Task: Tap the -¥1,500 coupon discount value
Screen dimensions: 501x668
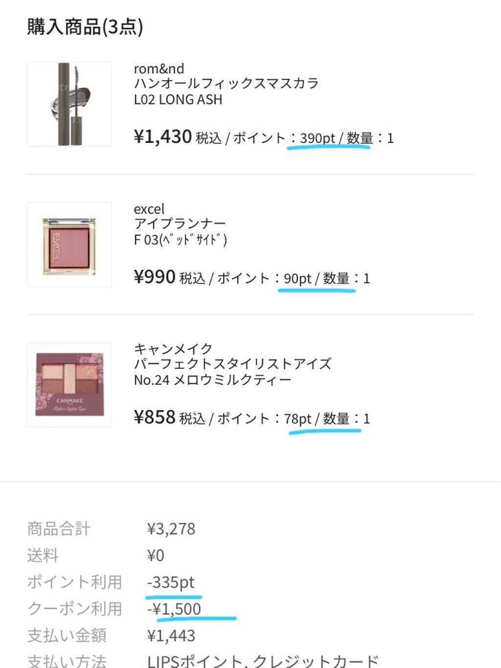Action: pos(174,609)
